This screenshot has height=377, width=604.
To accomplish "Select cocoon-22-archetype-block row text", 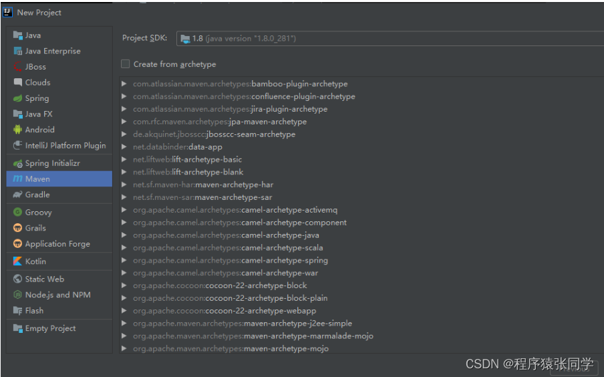I will click(220, 285).
